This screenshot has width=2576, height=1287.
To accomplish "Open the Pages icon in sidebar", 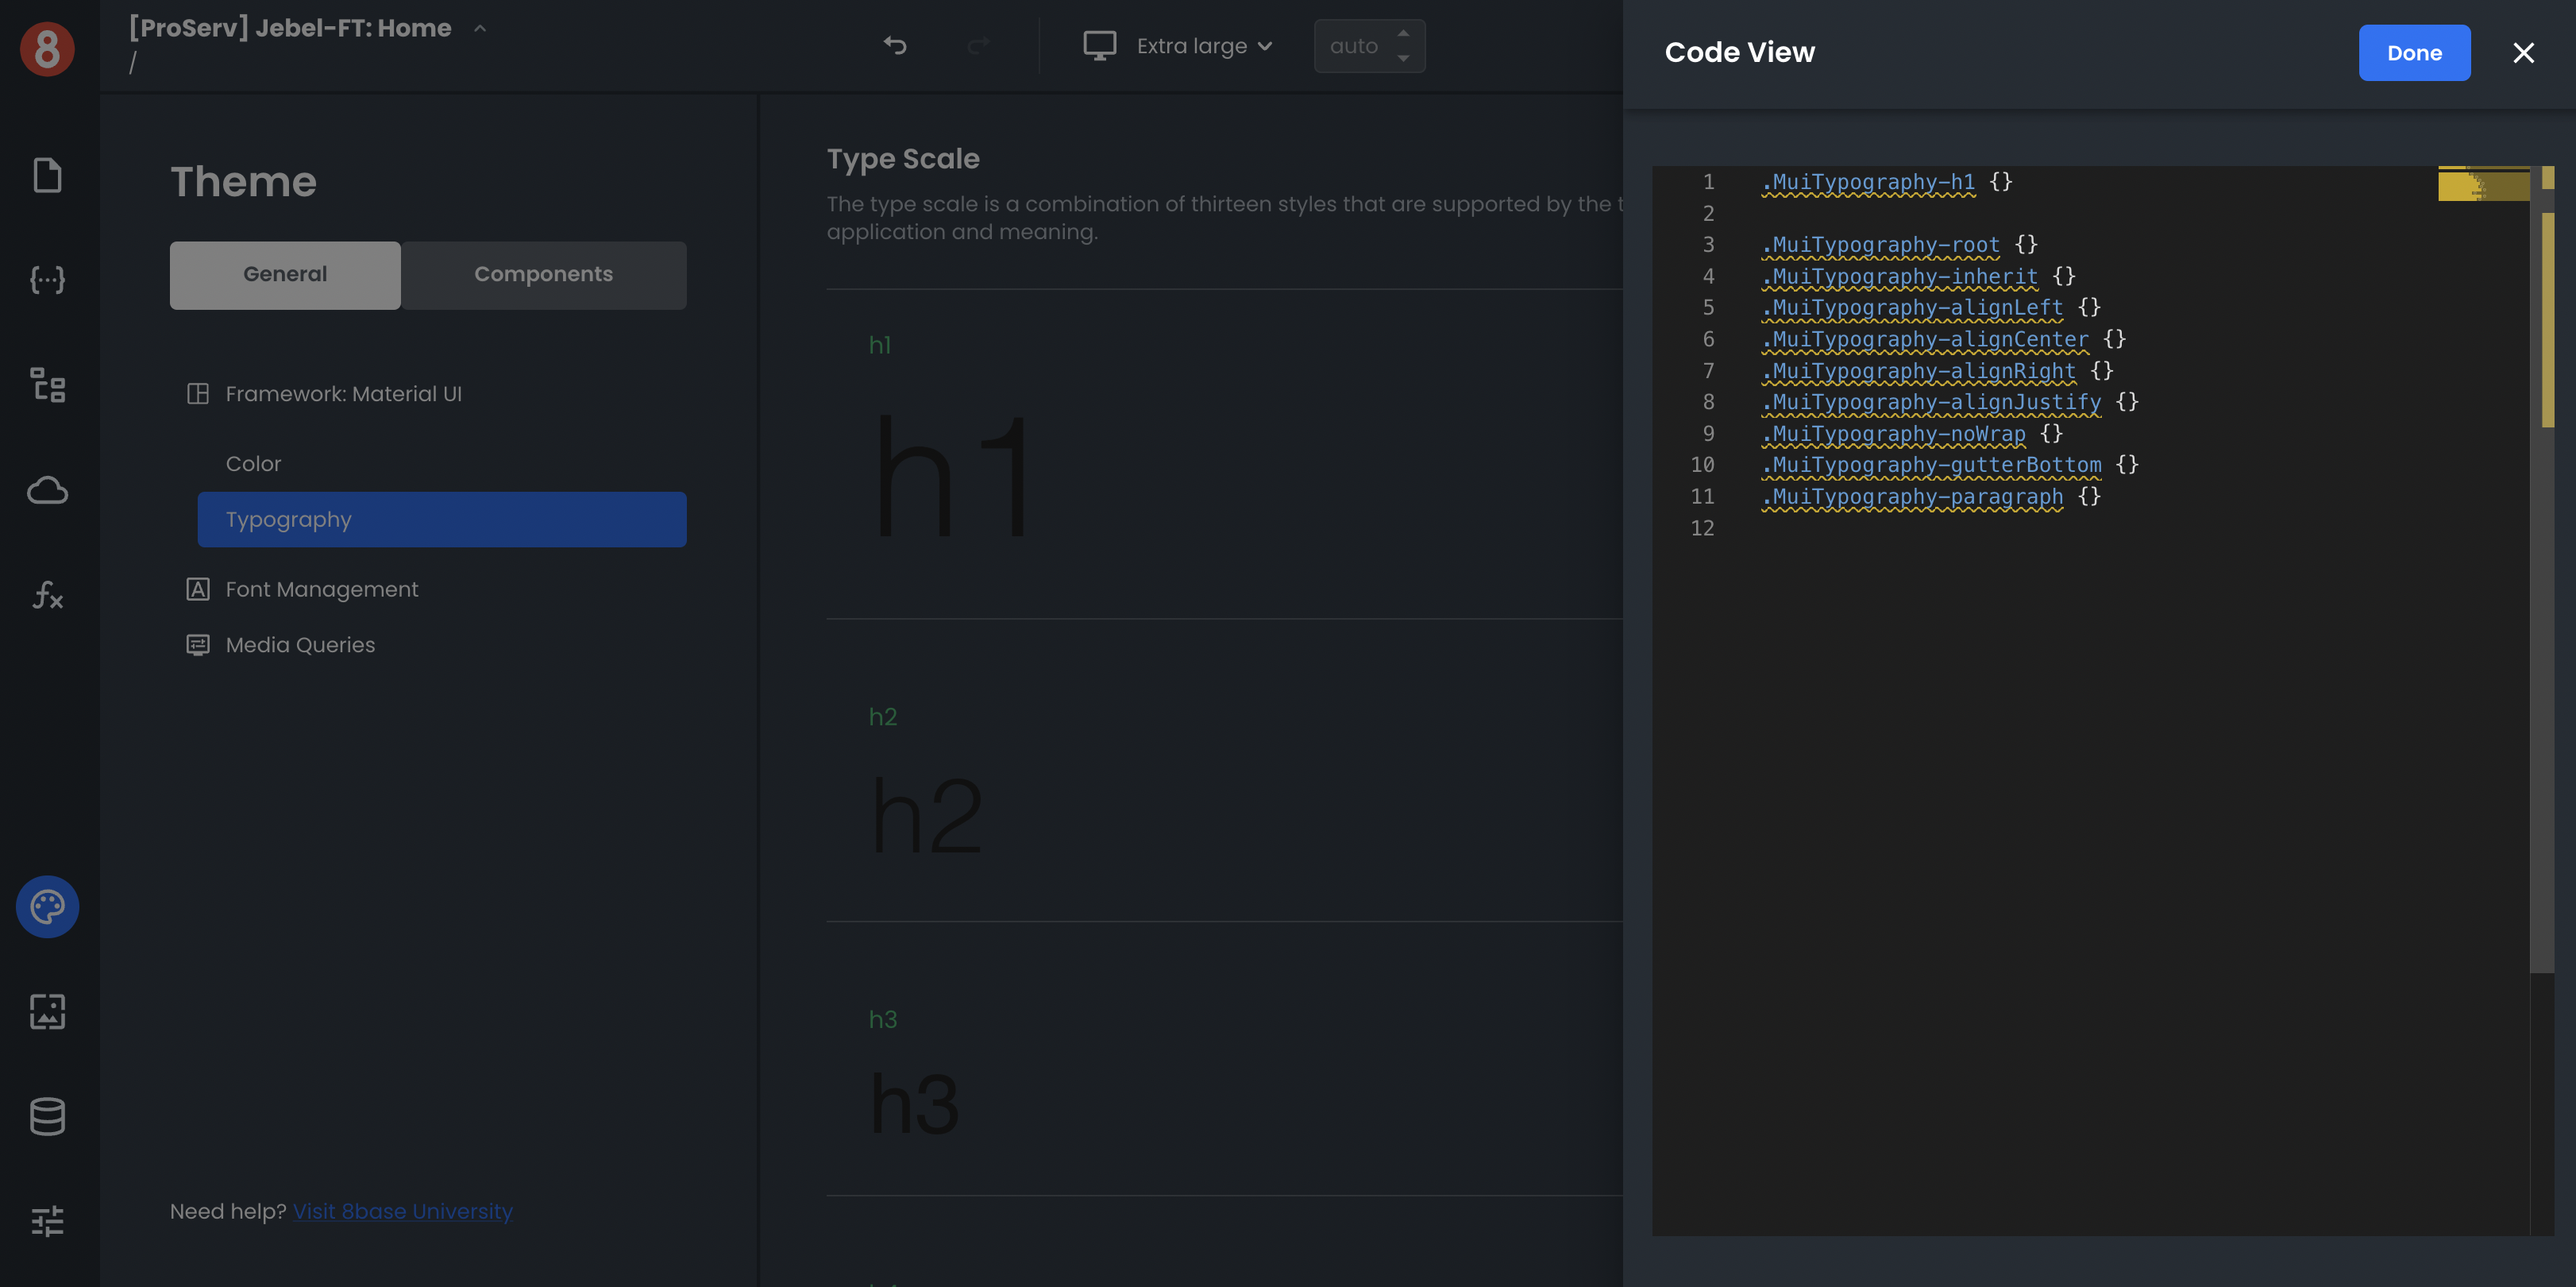I will (x=47, y=175).
